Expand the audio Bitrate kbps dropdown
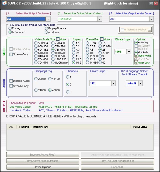160x172 pixels. tap(113, 83)
